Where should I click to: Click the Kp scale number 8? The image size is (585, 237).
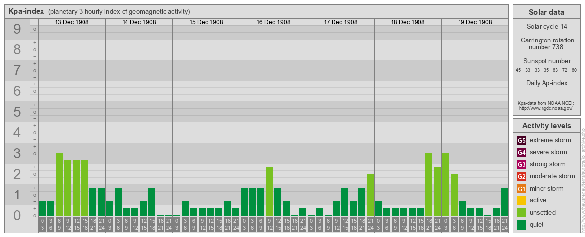pyautogui.click(x=17, y=49)
